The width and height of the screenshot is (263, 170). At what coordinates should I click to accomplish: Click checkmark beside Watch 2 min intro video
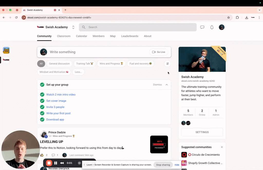click(x=42, y=94)
